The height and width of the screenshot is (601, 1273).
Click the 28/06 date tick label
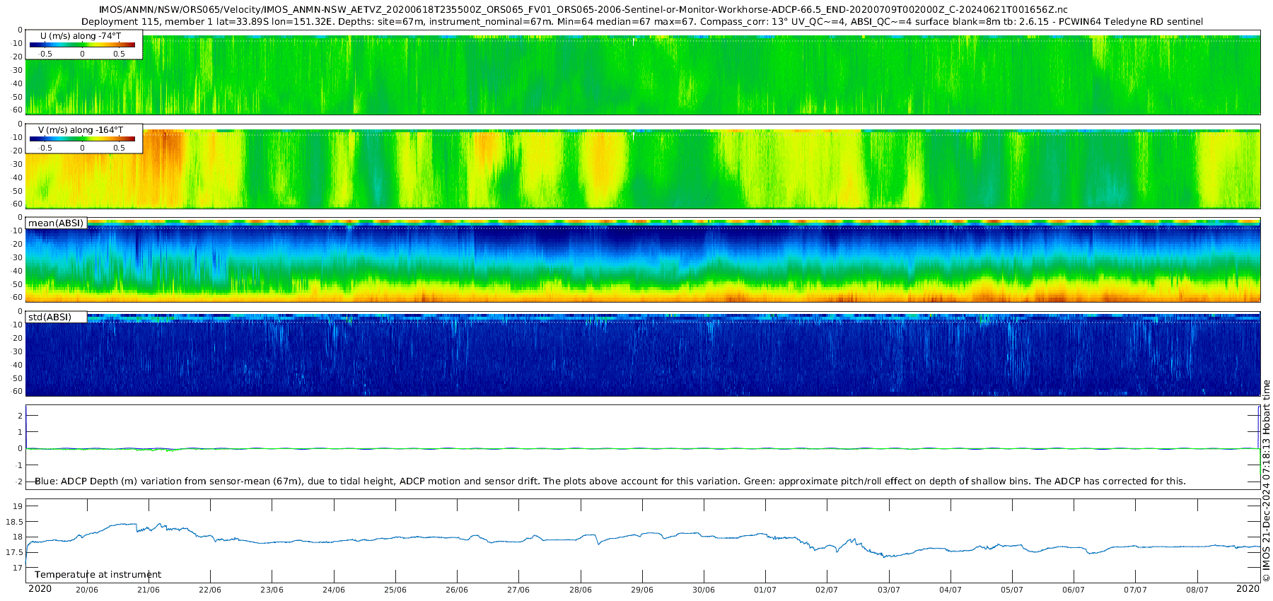(580, 590)
